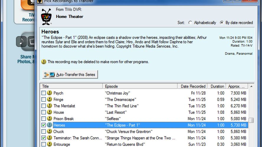Screen dimensions: 262x147
Task: Check the House recording checkbox
Action: 43,112
